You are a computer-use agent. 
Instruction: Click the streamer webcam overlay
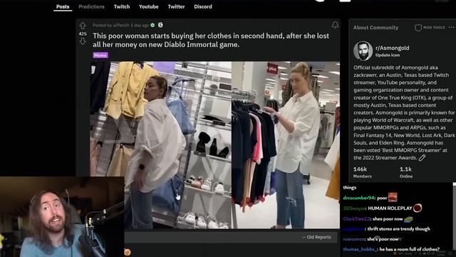click(x=62, y=217)
